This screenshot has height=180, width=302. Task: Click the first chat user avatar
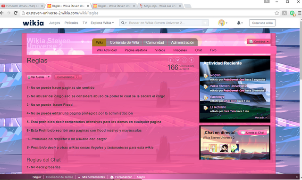213,148
